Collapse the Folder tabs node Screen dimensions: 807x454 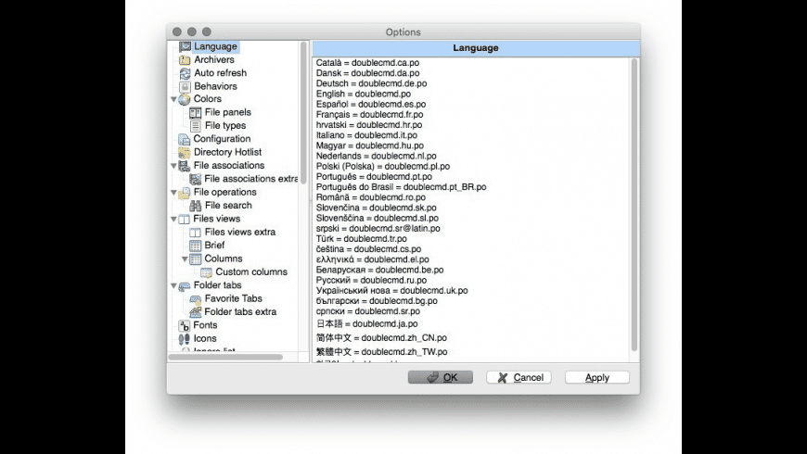point(174,286)
